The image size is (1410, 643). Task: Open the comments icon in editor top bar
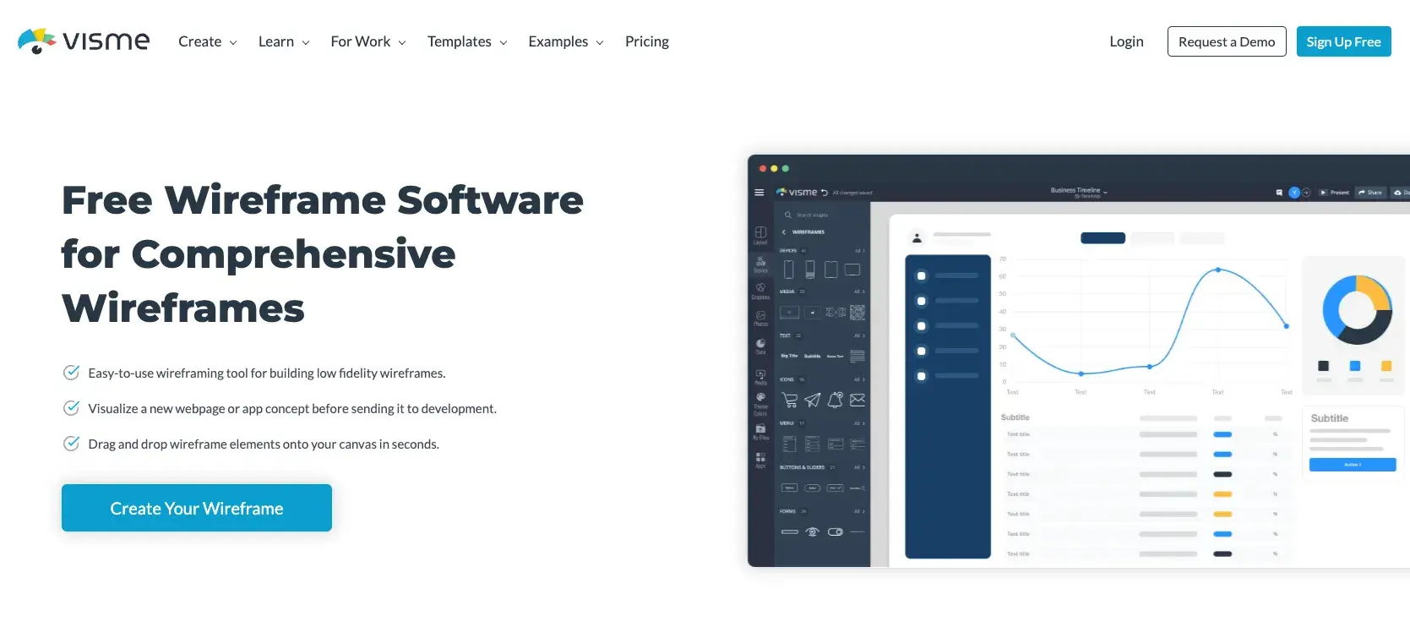(1279, 193)
